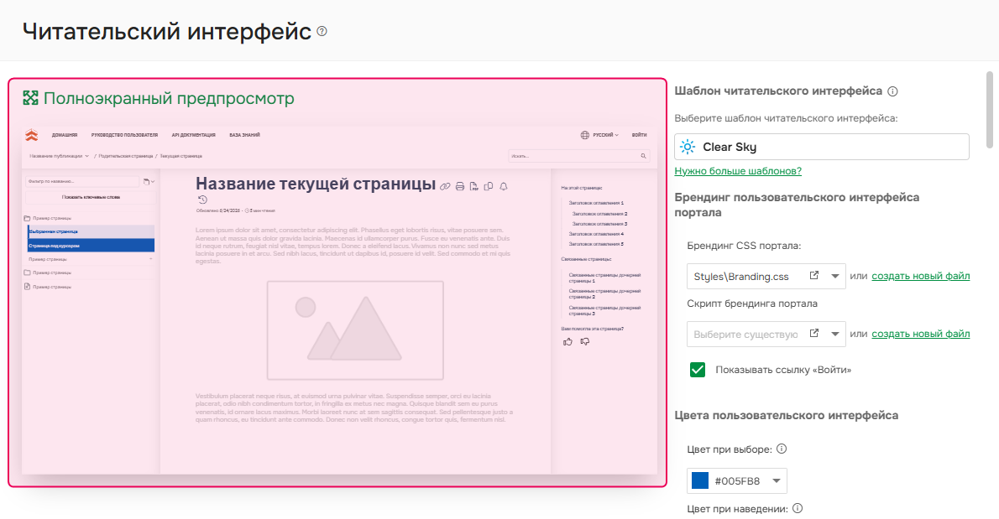
Task: Follow the Нужно больше шаблонов? link
Action: (738, 171)
